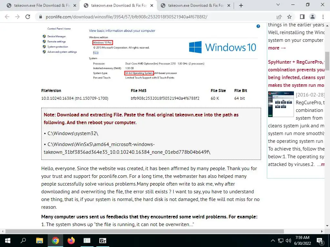Switch to third takeown.exe Download tab
The height and width of the screenshot is (247, 330).
(195, 5)
